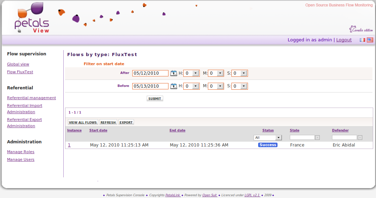Switch language to French flag

[362, 40]
